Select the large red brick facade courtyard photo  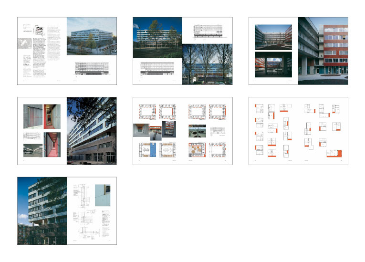pos(323,51)
